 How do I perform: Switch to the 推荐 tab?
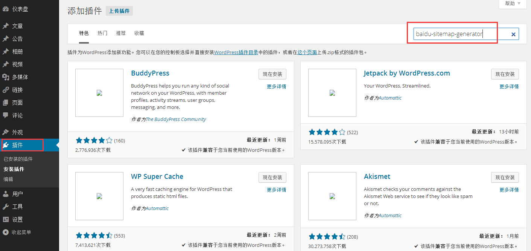121,33
